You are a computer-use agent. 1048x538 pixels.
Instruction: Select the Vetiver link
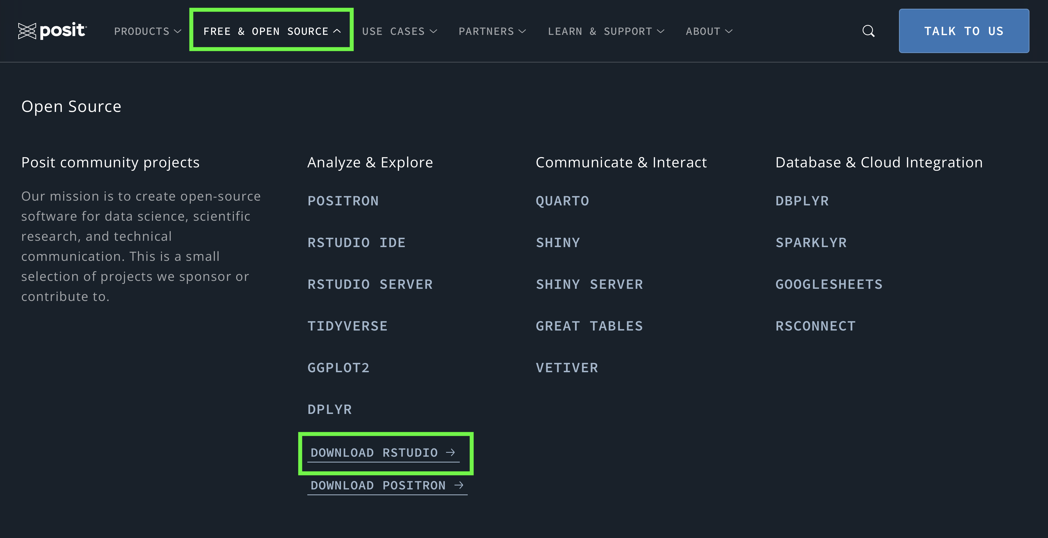[567, 368]
